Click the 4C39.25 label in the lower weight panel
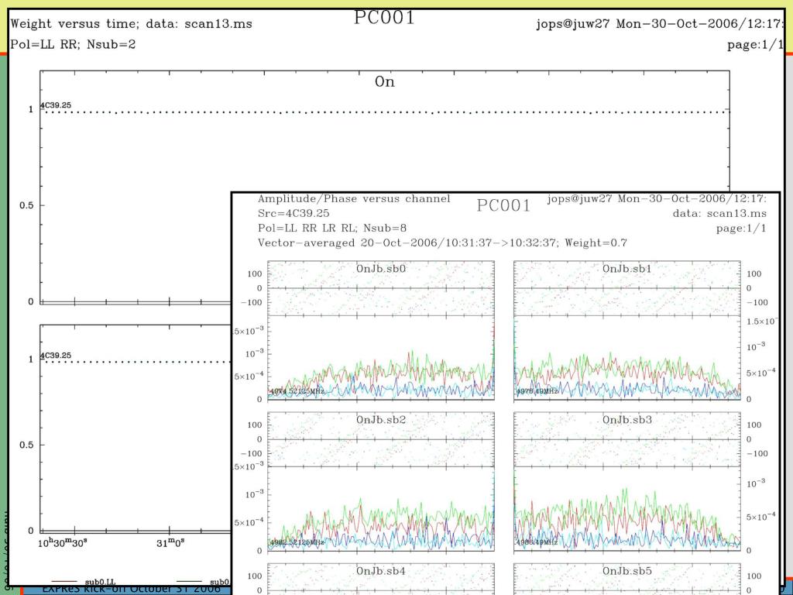The width and height of the screenshot is (793, 595). [x=56, y=355]
